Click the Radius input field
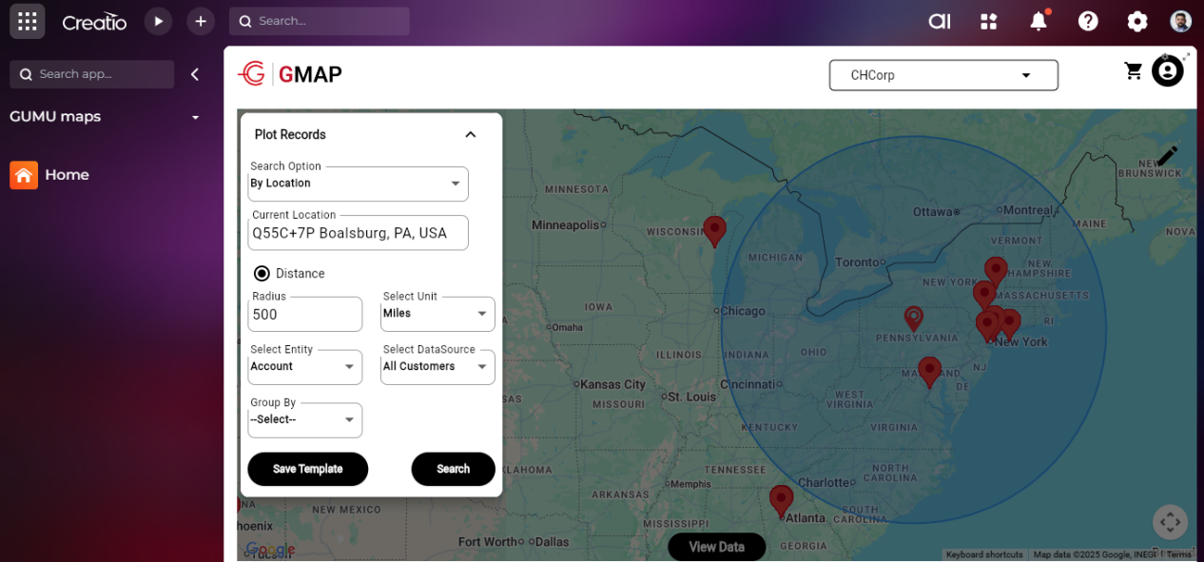The image size is (1204, 562). 304,315
